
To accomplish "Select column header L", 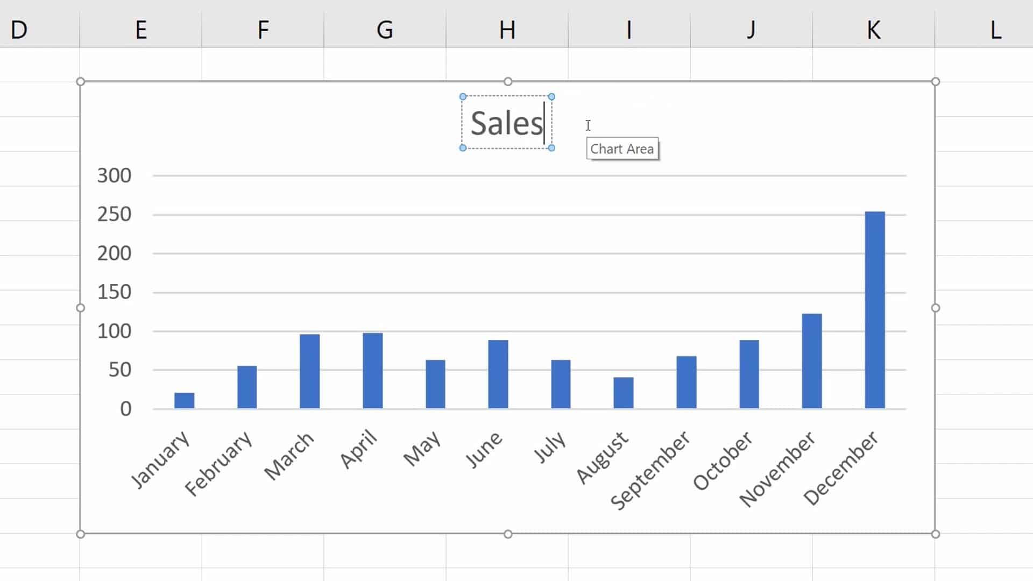I will [x=984, y=29].
